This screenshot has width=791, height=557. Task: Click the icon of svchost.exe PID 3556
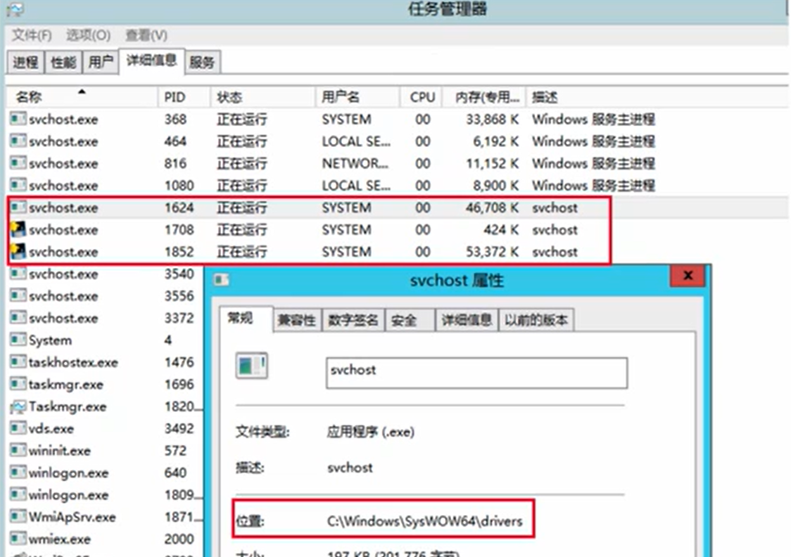click(18, 296)
